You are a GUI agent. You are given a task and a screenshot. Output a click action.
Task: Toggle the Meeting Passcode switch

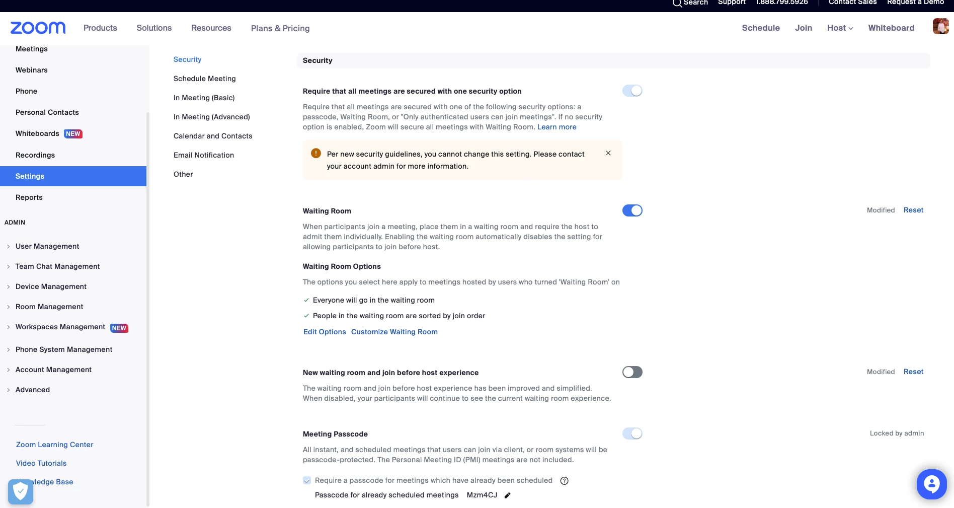pos(632,433)
